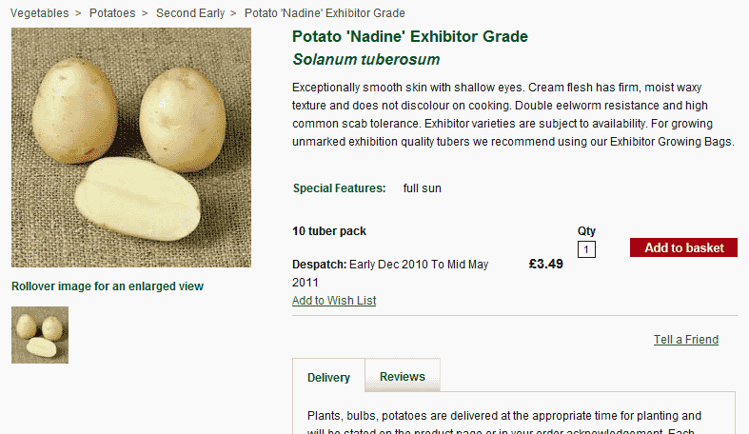Click the Potato 'Nadine' breadcrumb at the top

click(x=325, y=13)
